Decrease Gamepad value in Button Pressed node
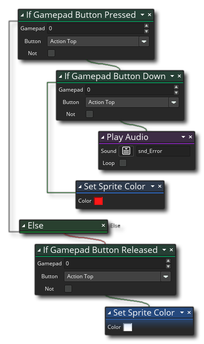Image resolution: width=204 pixels, height=344 pixels. [x=146, y=31]
